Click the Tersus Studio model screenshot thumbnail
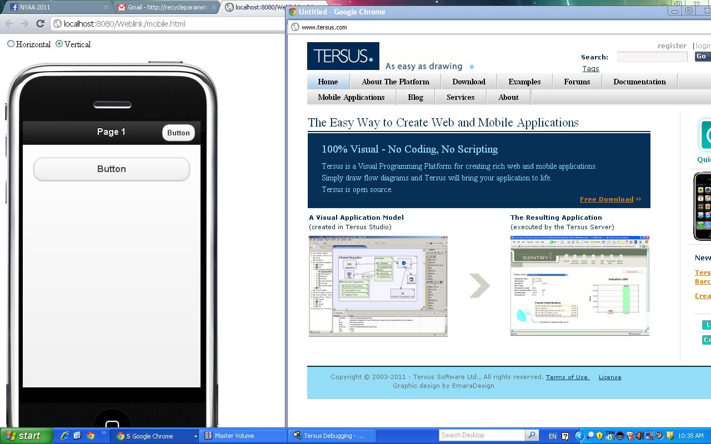 coord(378,286)
